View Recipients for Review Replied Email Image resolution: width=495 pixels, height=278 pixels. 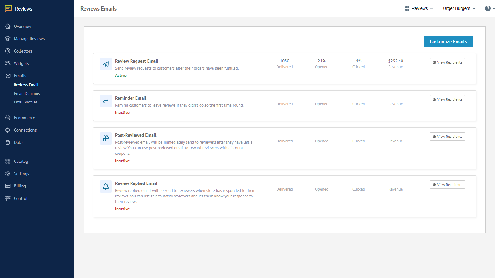[x=447, y=185]
